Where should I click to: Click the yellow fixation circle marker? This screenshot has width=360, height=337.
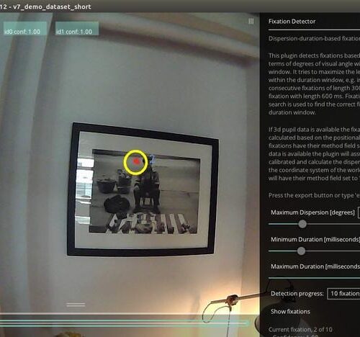point(135,162)
